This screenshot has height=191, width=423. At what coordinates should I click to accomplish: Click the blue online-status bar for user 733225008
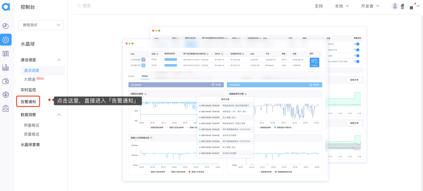coord(170,59)
